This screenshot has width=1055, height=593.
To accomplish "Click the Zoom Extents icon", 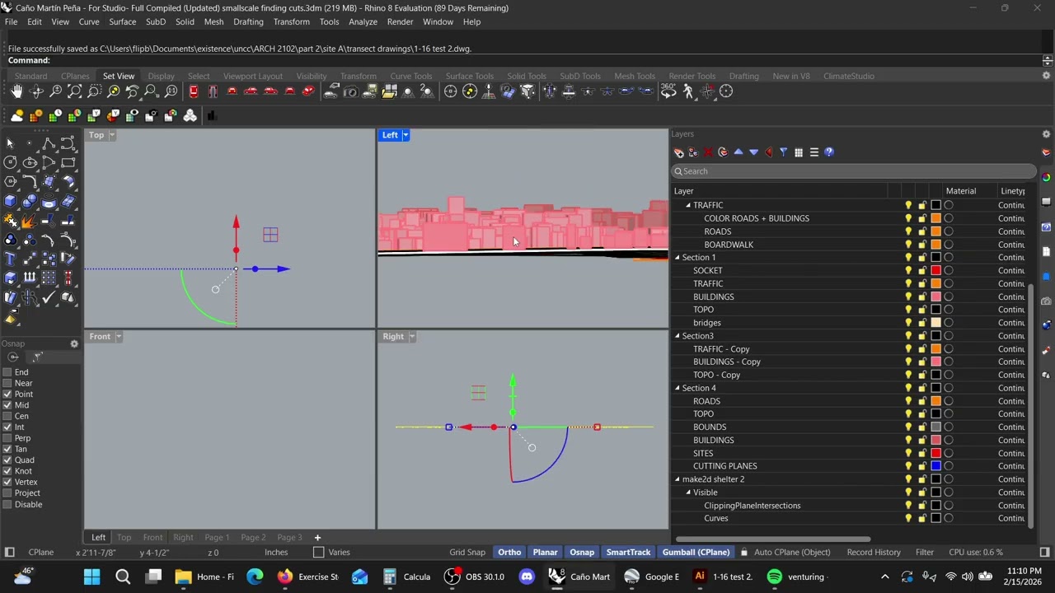I will pos(75,91).
